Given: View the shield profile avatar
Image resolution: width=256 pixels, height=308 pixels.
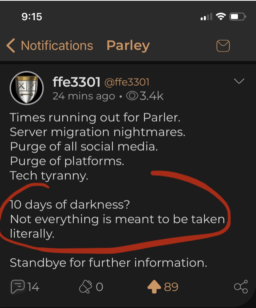Looking at the screenshot, I should coord(27,88).
